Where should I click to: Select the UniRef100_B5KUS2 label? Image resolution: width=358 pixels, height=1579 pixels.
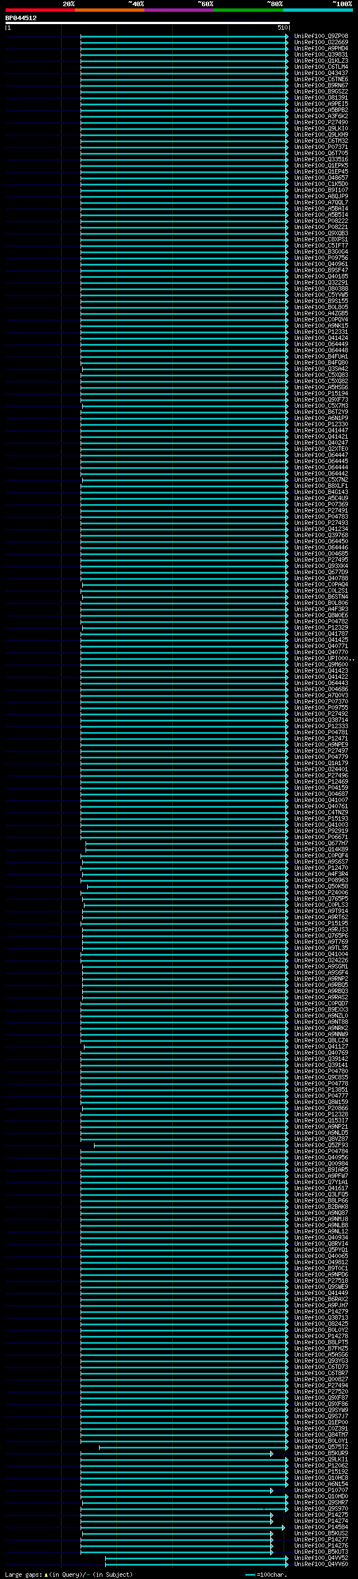(321, 1533)
